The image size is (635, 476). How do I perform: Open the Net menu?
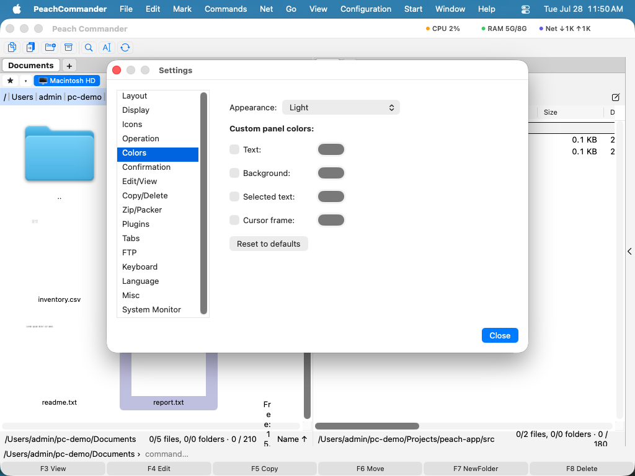[x=266, y=9]
